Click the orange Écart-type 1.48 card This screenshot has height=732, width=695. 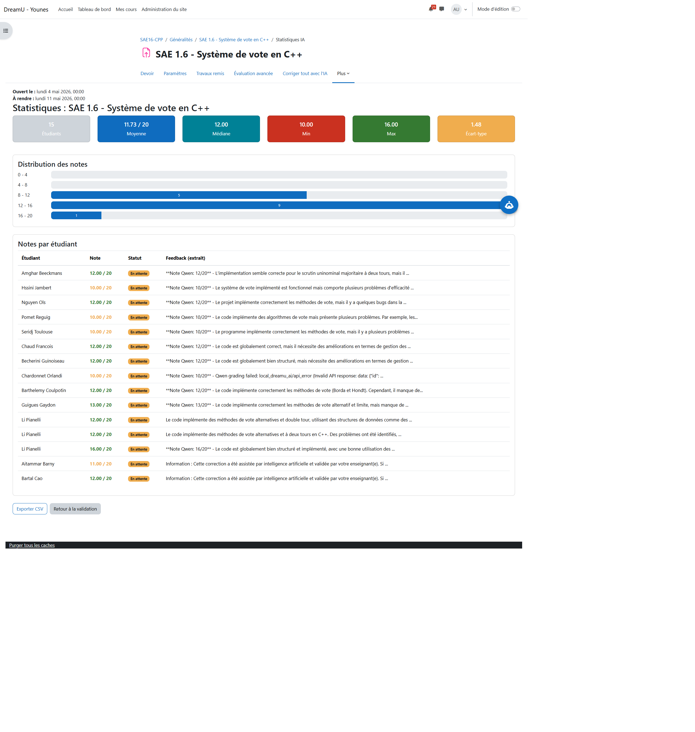click(476, 129)
